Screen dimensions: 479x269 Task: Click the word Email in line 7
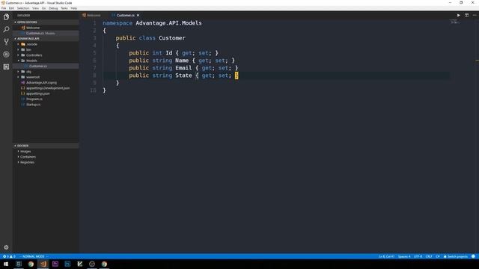[183, 68]
